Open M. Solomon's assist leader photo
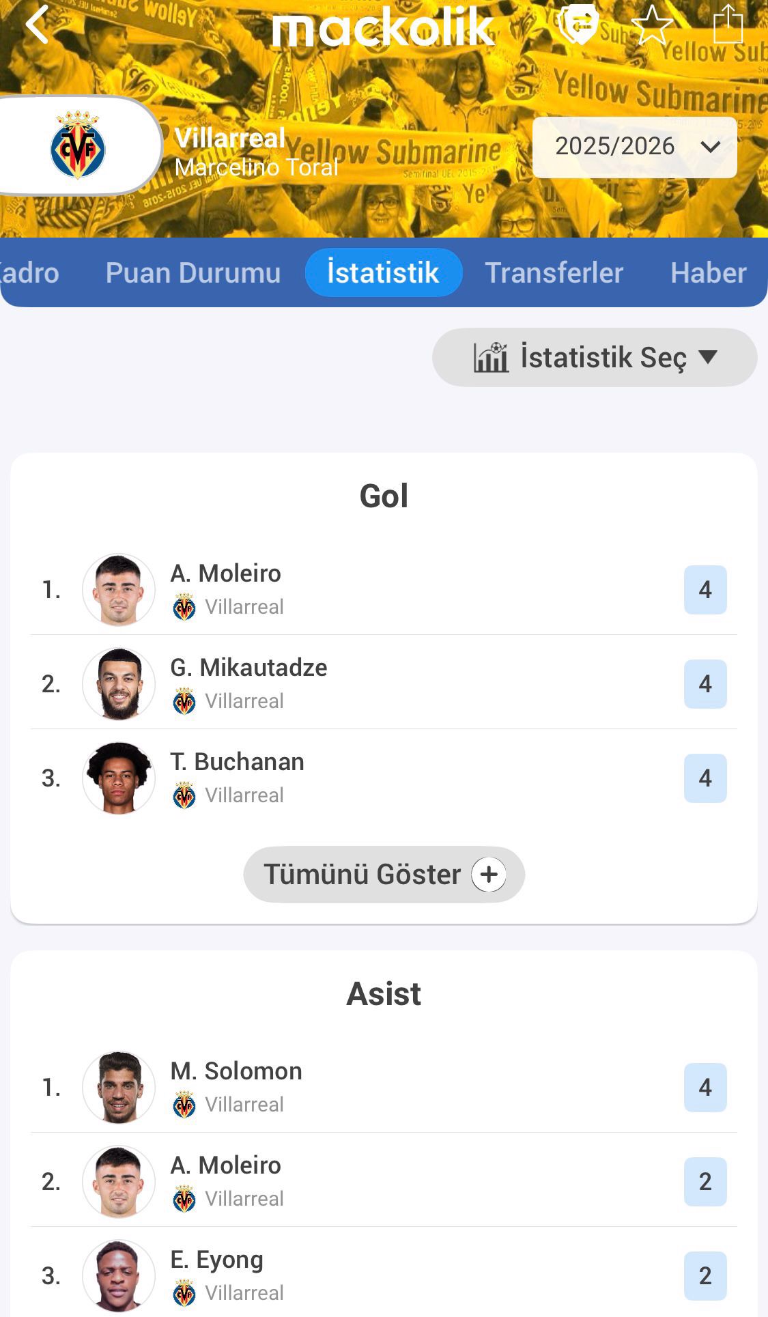This screenshot has width=768, height=1317. click(119, 1087)
